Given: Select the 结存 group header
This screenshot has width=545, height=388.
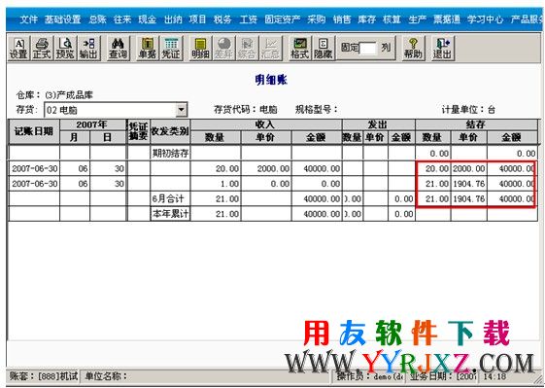Looking at the screenshot, I should click(476, 124).
